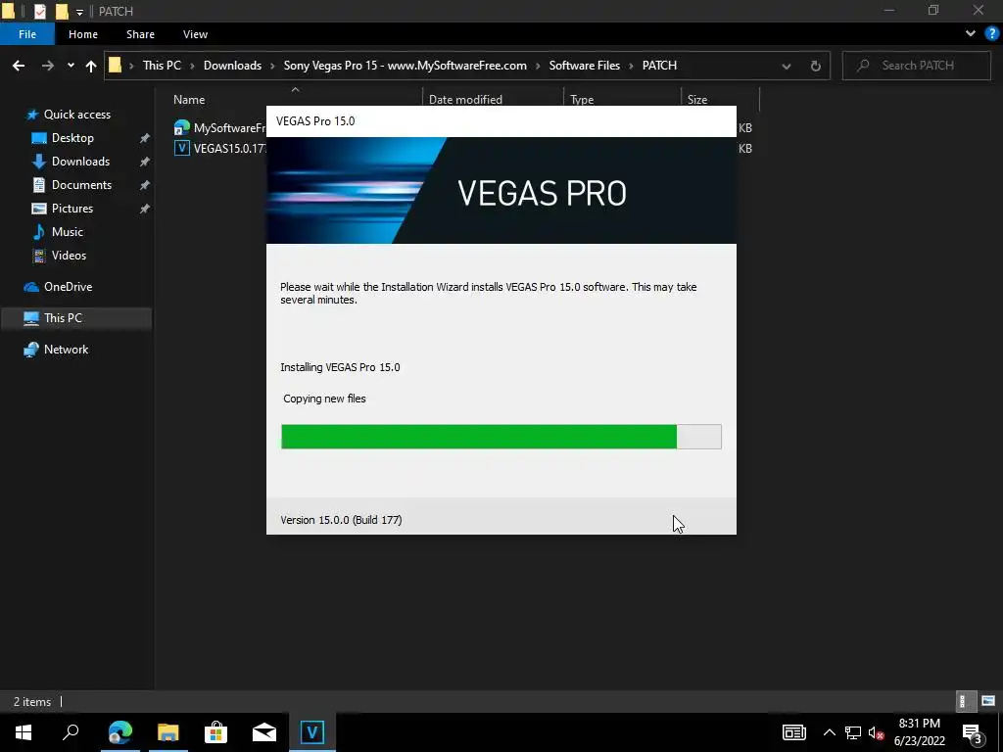The height and width of the screenshot is (752, 1003).
Task: Click the pin icon beside Pictures
Action: [x=145, y=209]
